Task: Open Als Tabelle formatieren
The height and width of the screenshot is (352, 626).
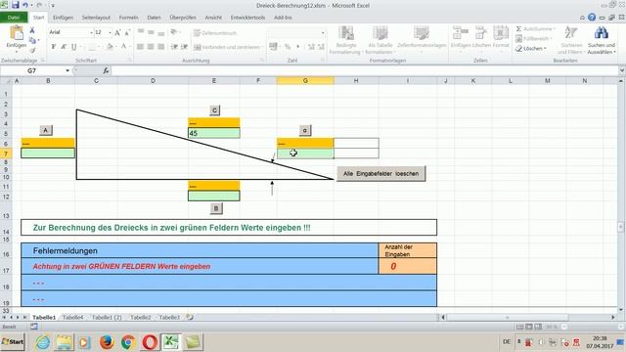Action: 380,40
